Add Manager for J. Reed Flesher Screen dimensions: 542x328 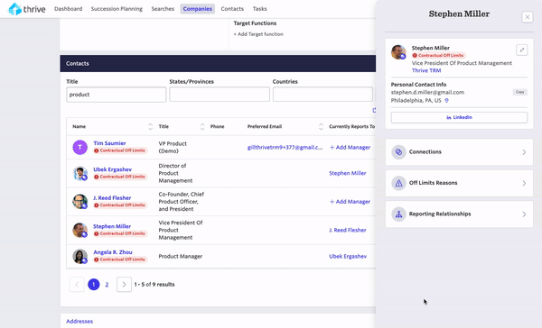350,202
